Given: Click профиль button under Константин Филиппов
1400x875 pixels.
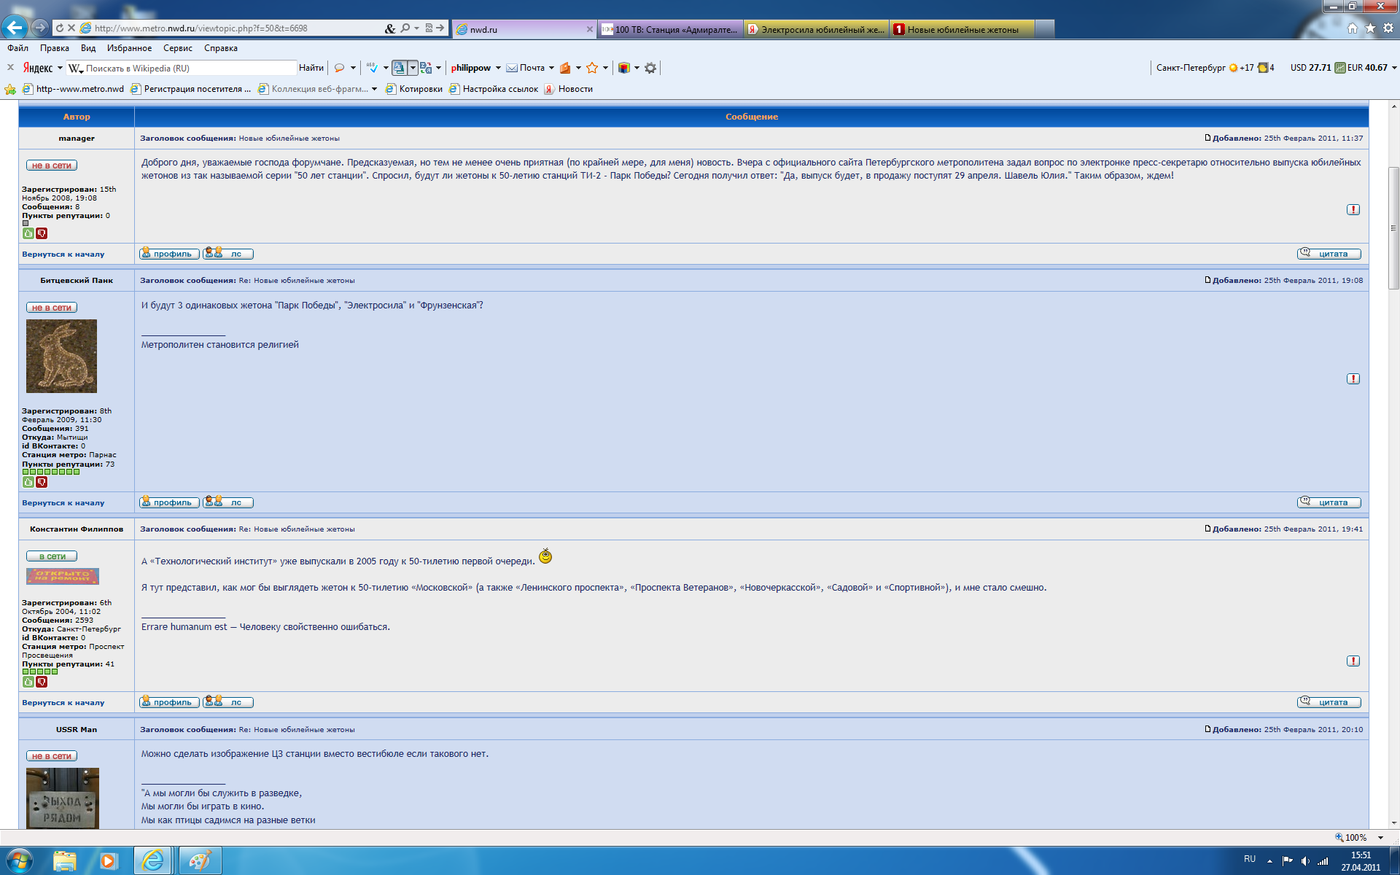Looking at the screenshot, I should (x=169, y=702).
